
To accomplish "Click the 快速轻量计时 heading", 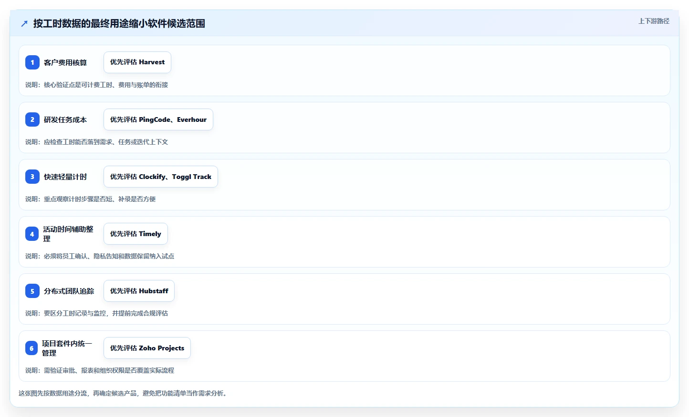I will click(65, 177).
